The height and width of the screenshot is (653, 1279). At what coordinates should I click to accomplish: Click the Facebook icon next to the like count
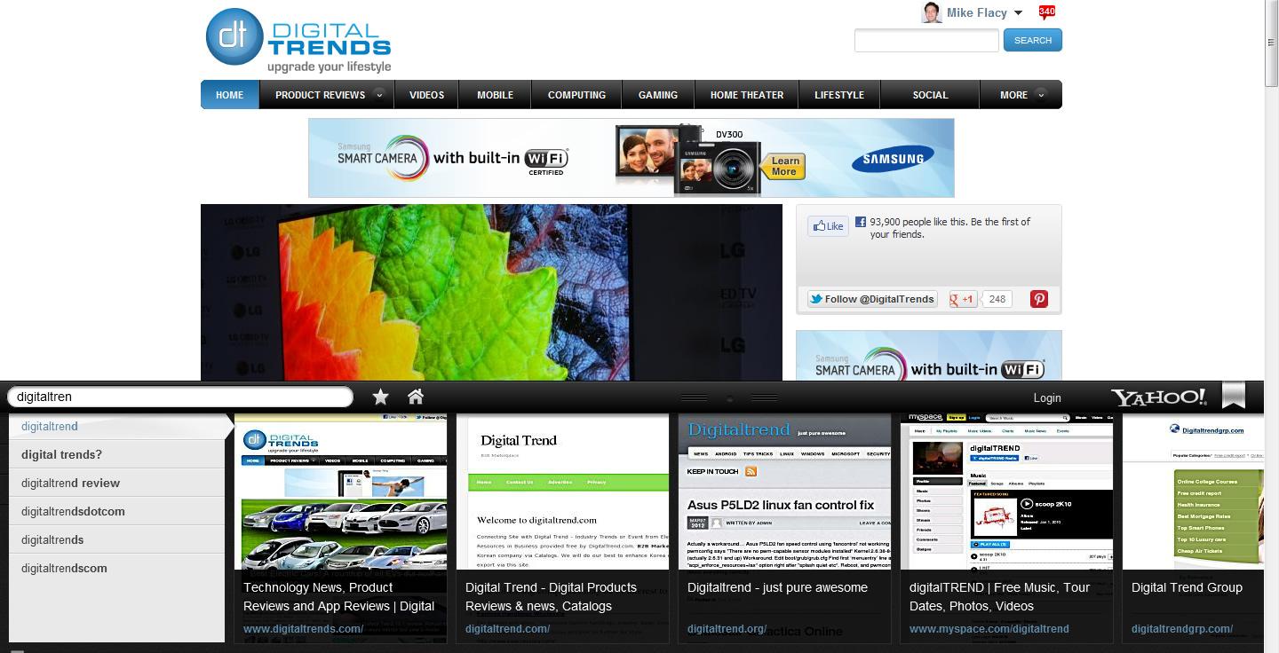click(861, 221)
